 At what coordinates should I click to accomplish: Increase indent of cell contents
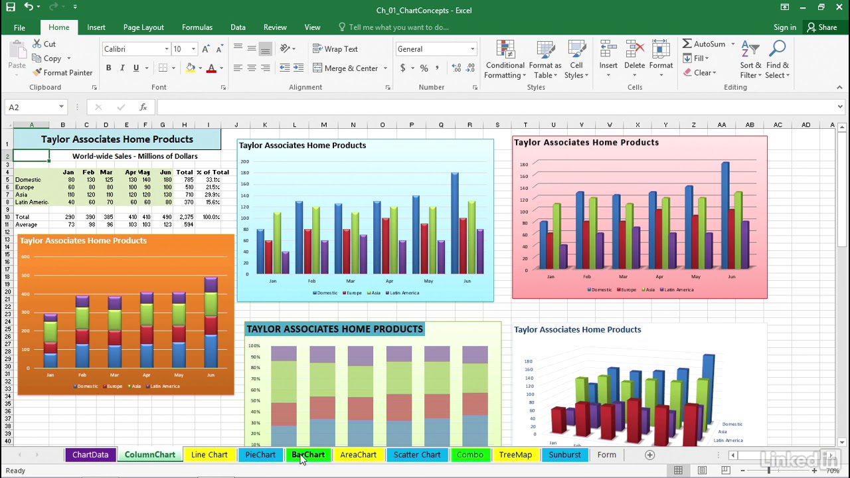coord(298,68)
